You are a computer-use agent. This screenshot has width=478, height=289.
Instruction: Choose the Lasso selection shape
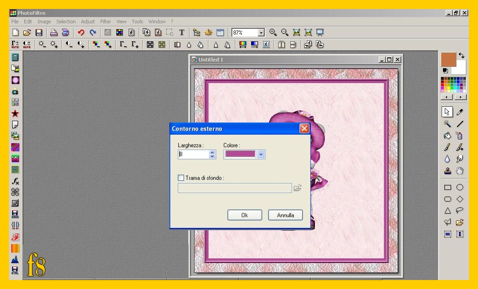460,210
